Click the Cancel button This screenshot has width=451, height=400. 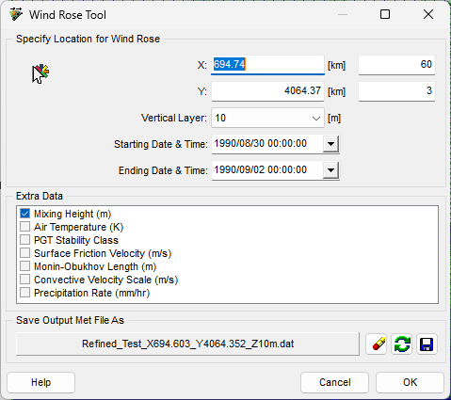click(x=334, y=382)
